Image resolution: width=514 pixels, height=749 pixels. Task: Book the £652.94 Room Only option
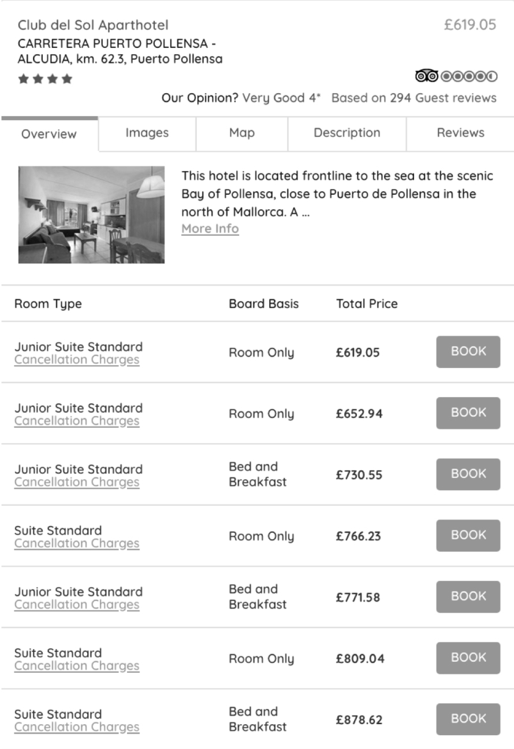(468, 413)
